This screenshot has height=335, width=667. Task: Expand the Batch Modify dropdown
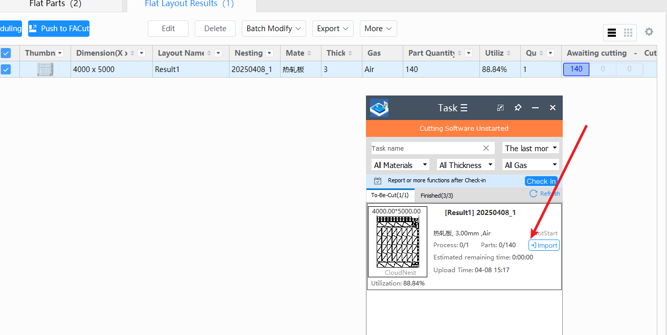(274, 29)
